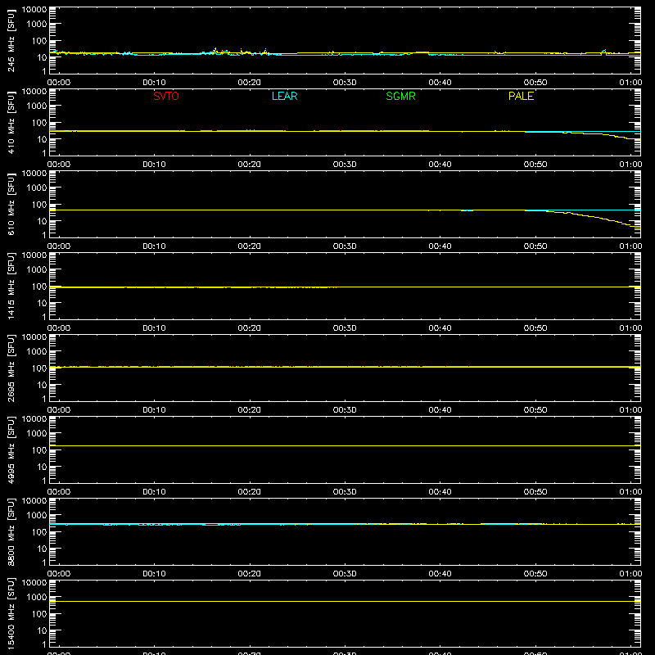Click 00:50 time label below 410 MHz plot
655x655 pixels.
(535, 165)
